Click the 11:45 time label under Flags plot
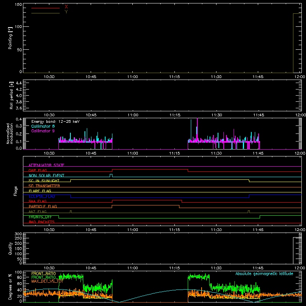The image size is (306, 306). pyautogui.click(x=258, y=230)
